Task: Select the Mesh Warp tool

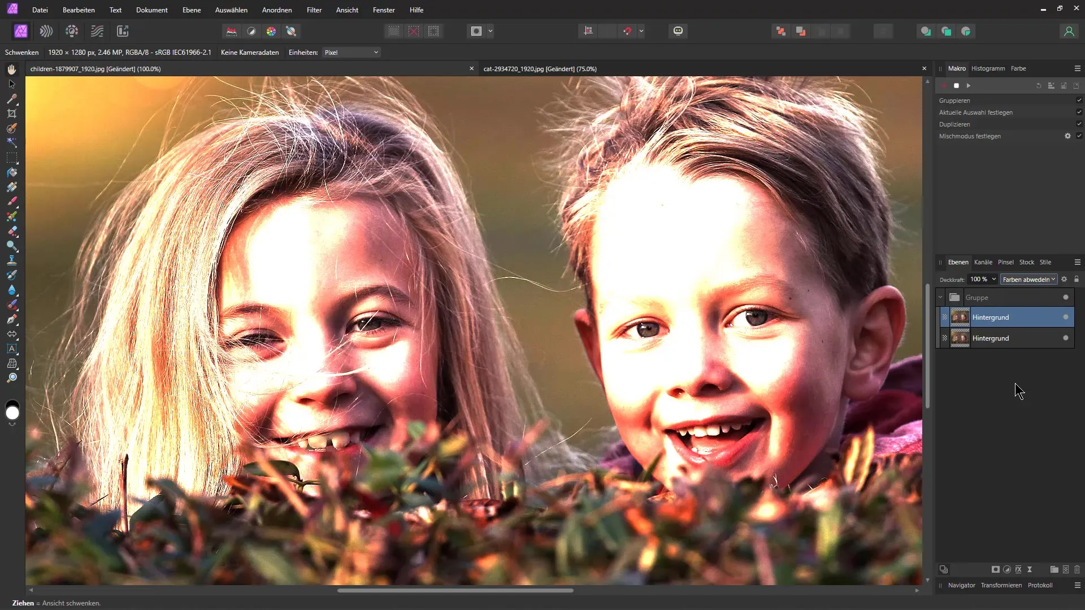Action: click(x=12, y=363)
